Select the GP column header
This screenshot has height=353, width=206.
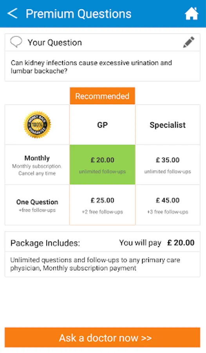pos(102,125)
